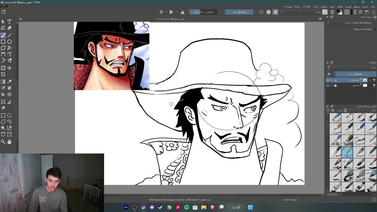Open the Layers panel blending mode dropdown
This screenshot has height=212, width=377.
[355, 67]
